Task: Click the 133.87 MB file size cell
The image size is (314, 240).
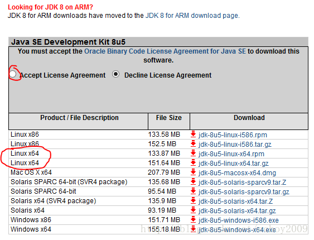Action: 164,153
